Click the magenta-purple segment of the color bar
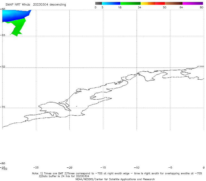Viewport: 206px width, 181px height. pos(193,3)
